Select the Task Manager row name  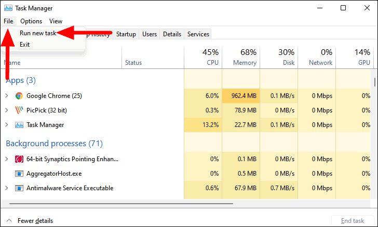pyautogui.click(x=45, y=125)
